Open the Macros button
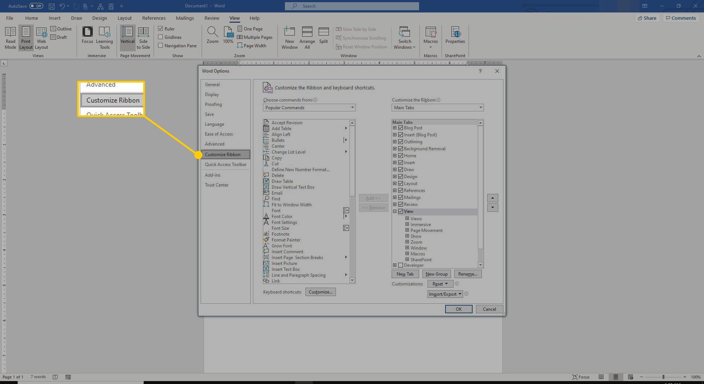 [x=430, y=38]
